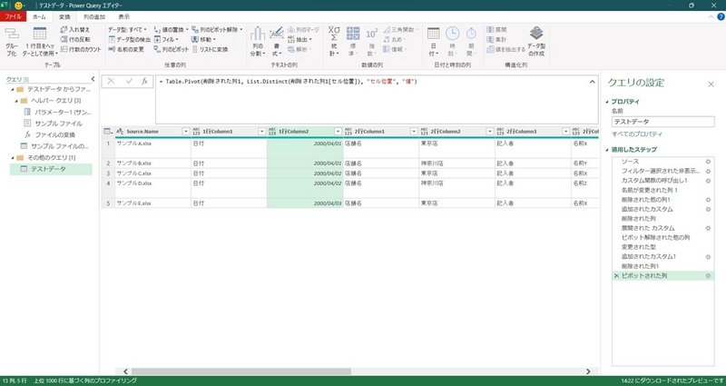Click 列のピボット (Pivot Column)
This screenshot has height=386, width=726.
point(172,49)
